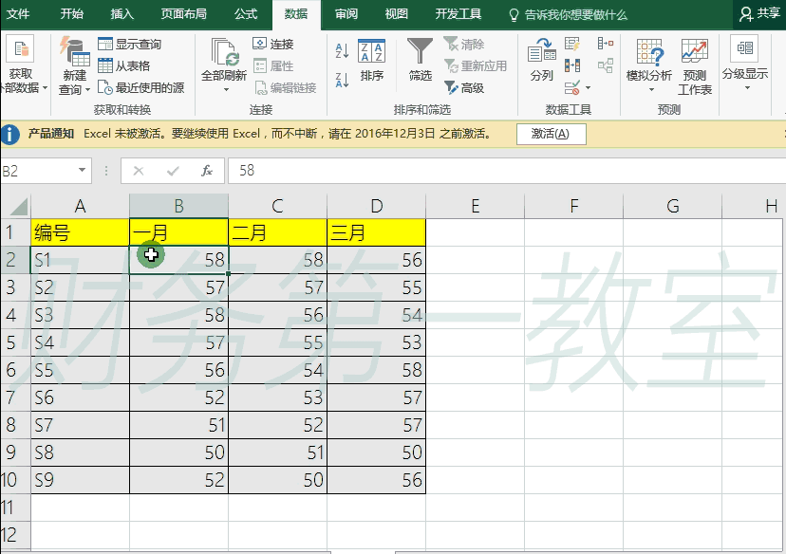Expand the What-If Analysis dropdown arrow
This screenshot has width=786, height=554.
click(x=651, y=90)
